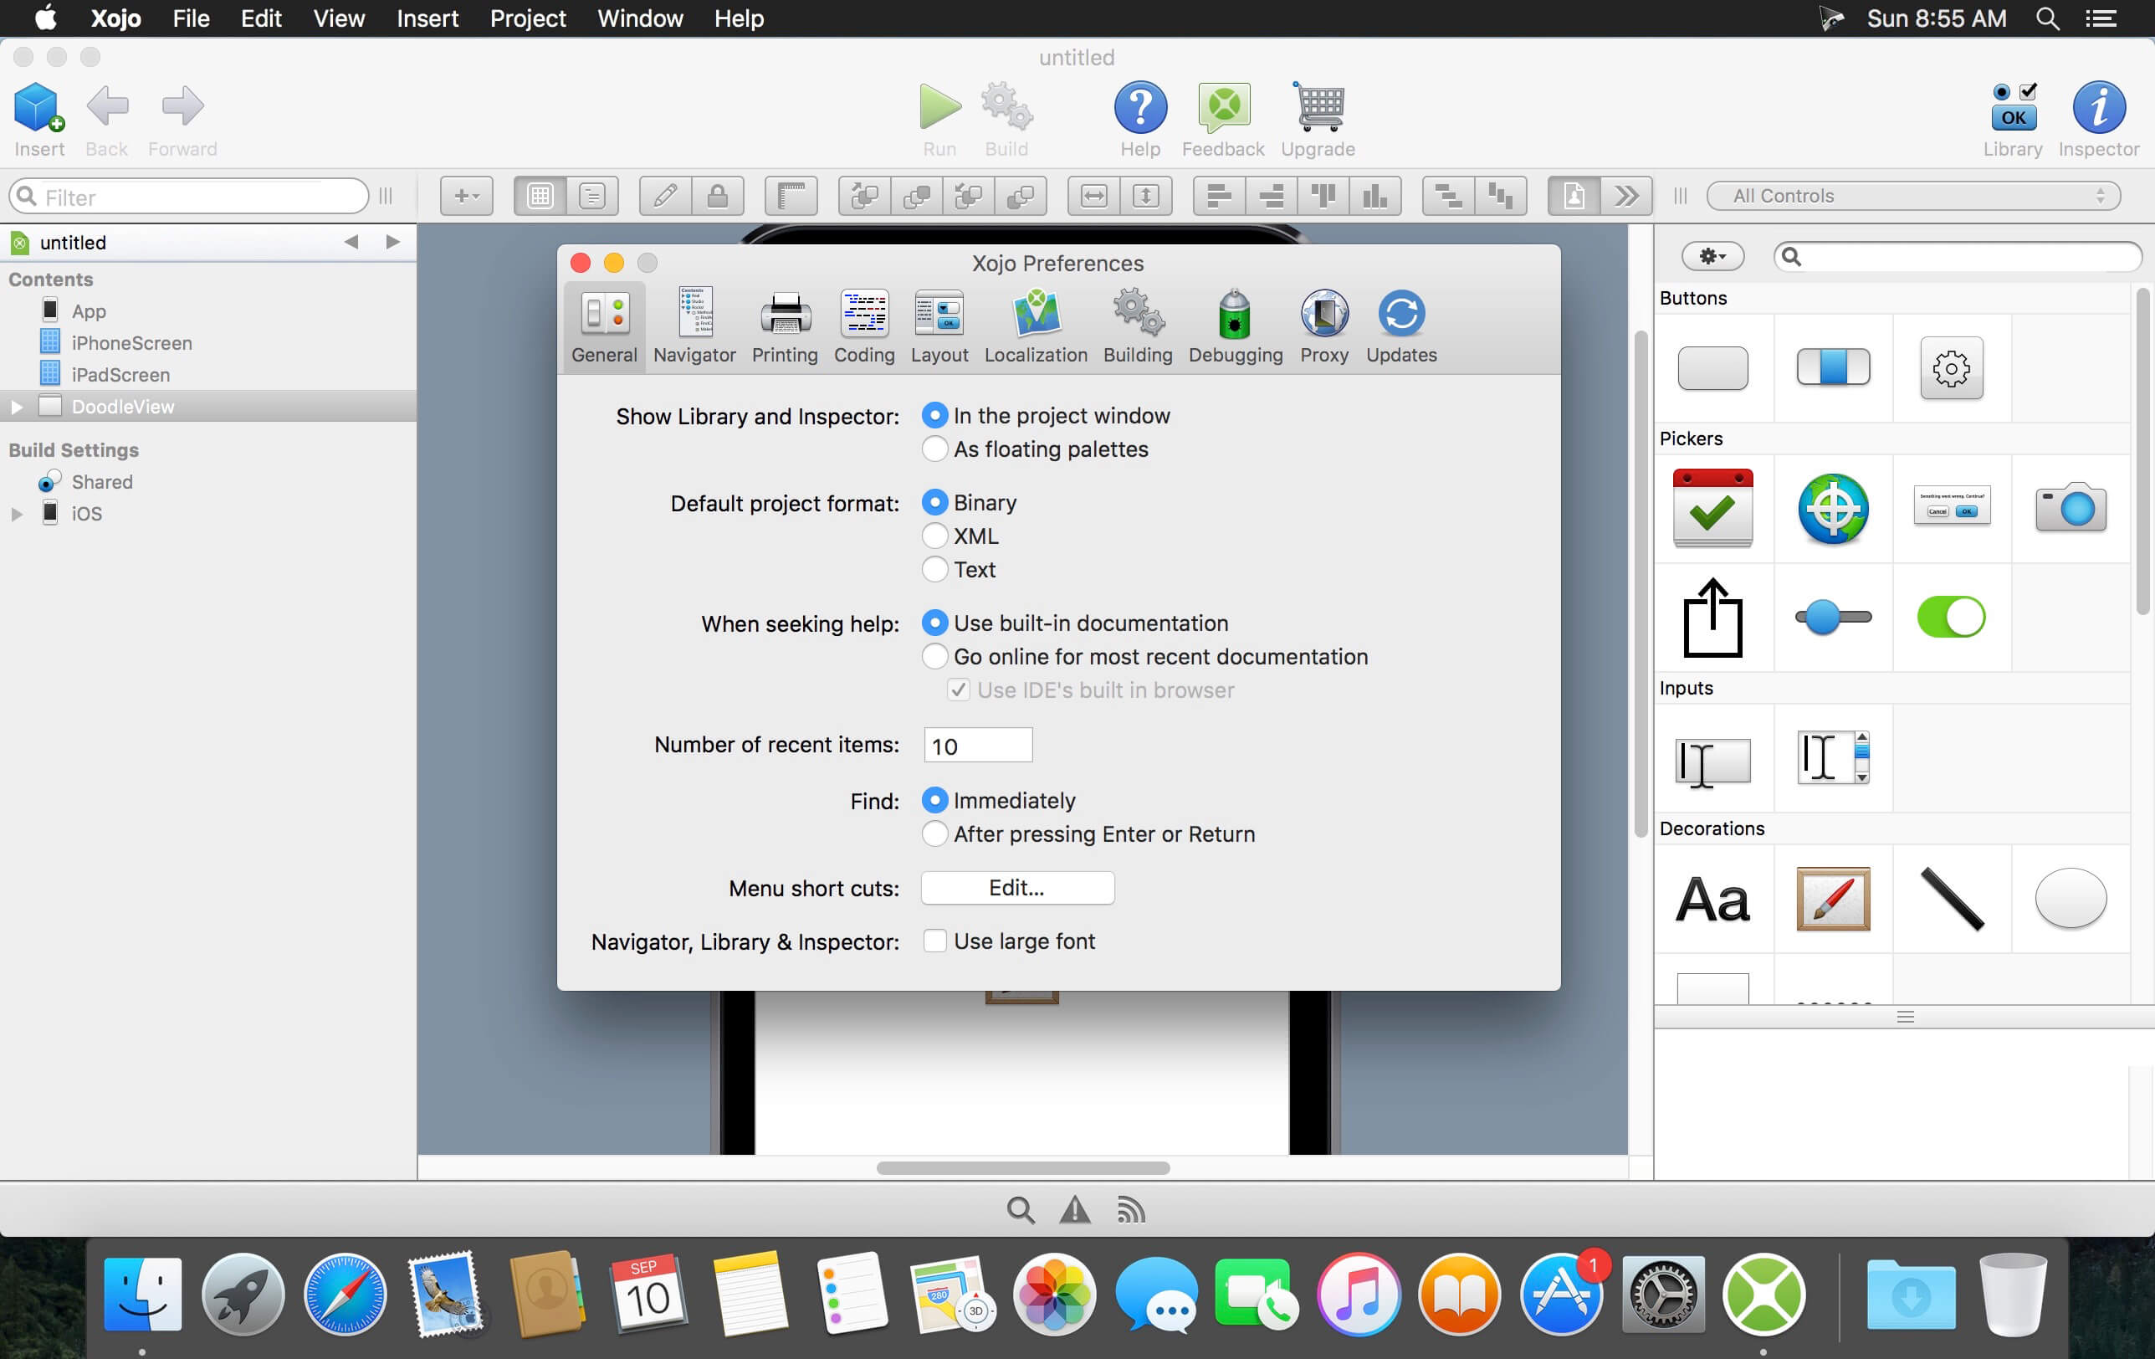This screenshot has height=1359, width=2155.
Task: Select the Oval decoration control
Action: click(2069, 898)
